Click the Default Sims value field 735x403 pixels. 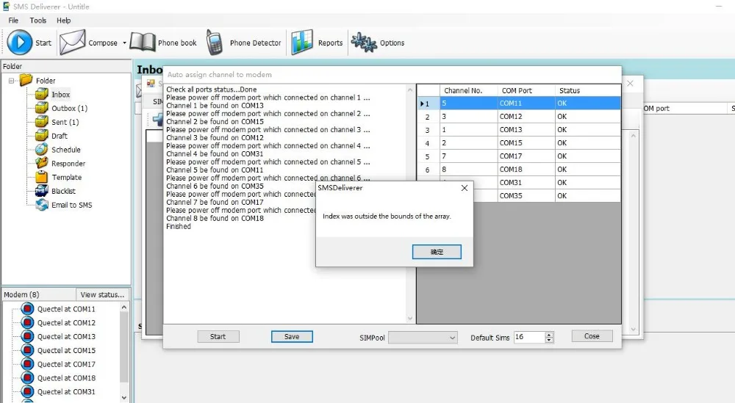[529, 337]
